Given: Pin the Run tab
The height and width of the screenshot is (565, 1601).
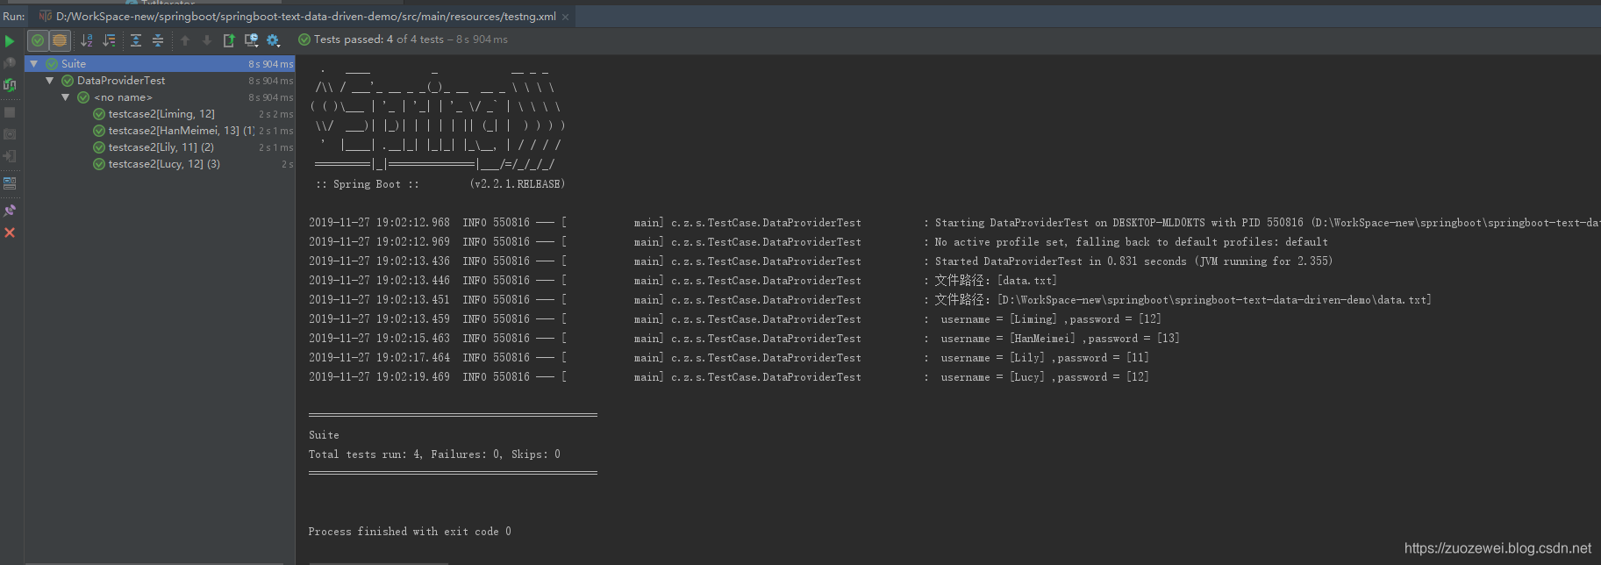Looking at the screenshot, I should [x=10, y=211].
